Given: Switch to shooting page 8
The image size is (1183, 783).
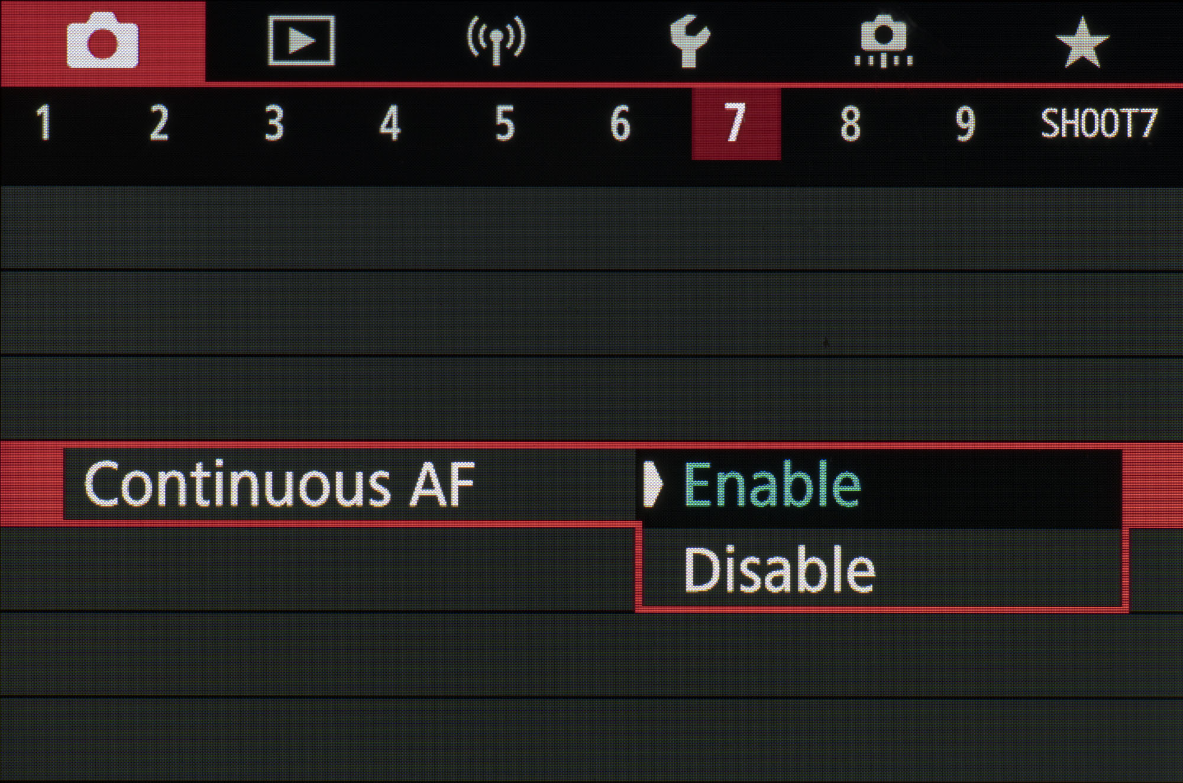Looking at the screenshot, I should tap(850, 123).
